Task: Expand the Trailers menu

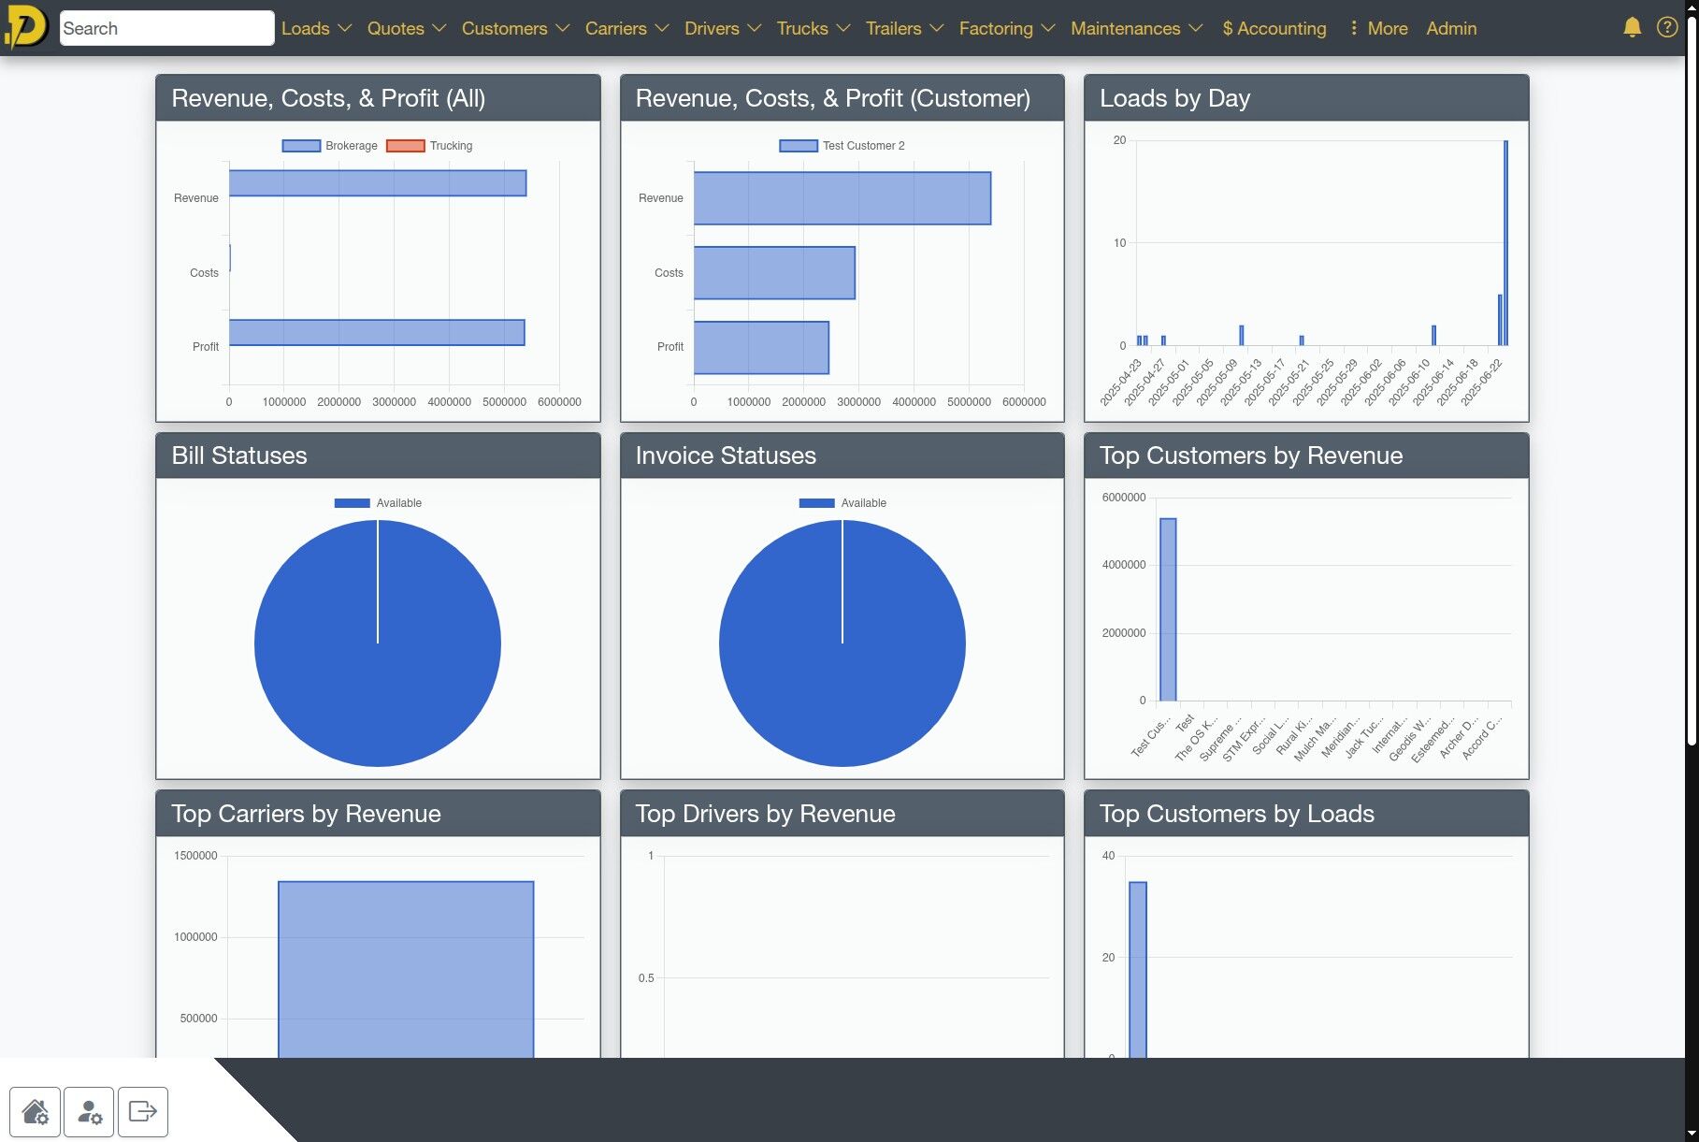Action: (903, 28)
